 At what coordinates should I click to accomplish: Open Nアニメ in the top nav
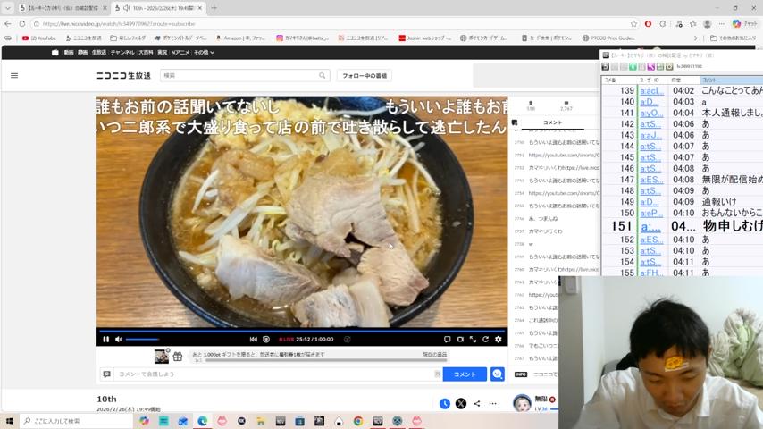coord(180,52)
